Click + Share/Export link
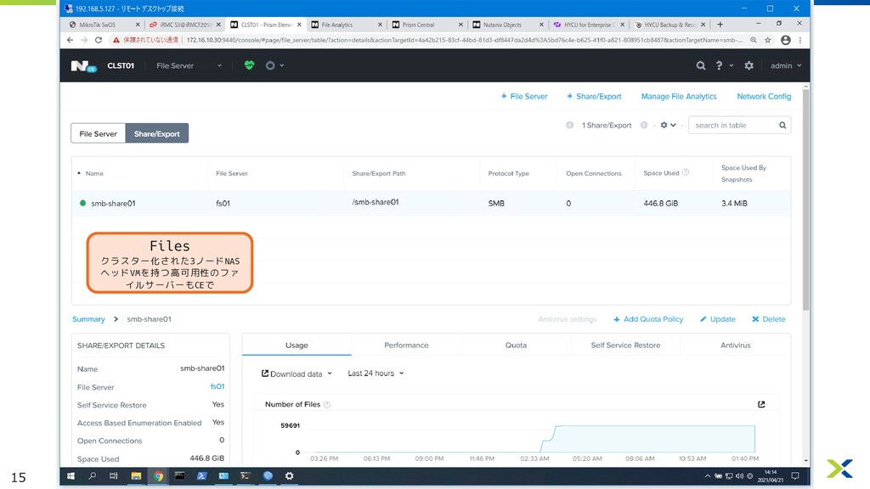 click(x=594, y=97)
